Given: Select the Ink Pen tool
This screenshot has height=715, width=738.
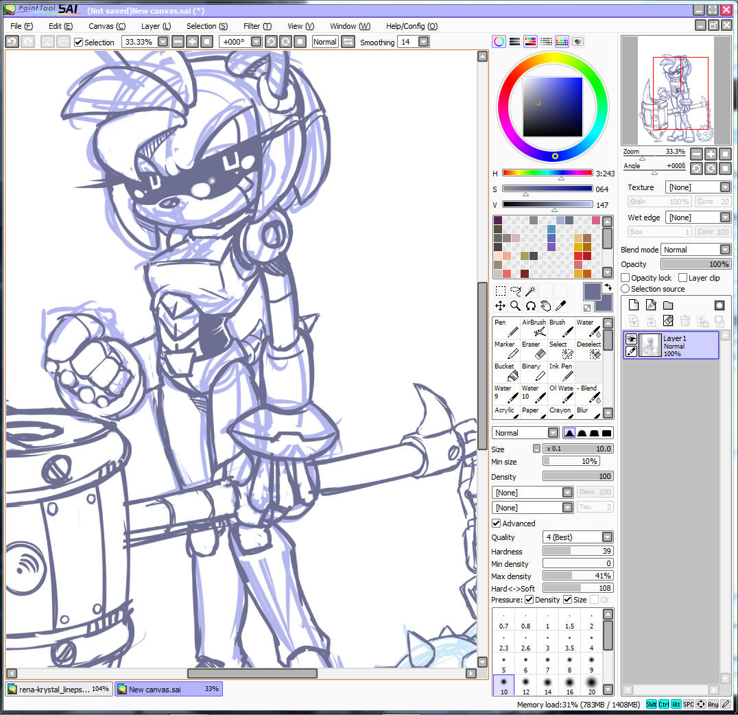Looking at the screenshot, I should (x=561, y=372).
